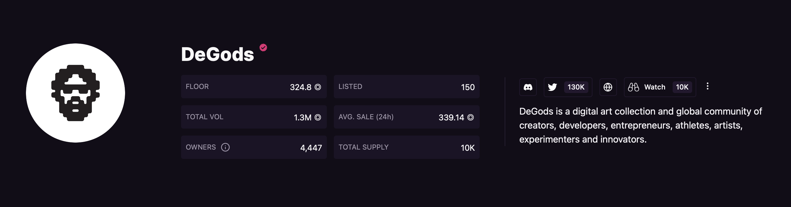Open the three-dot more options menu

tap(708, 86)
